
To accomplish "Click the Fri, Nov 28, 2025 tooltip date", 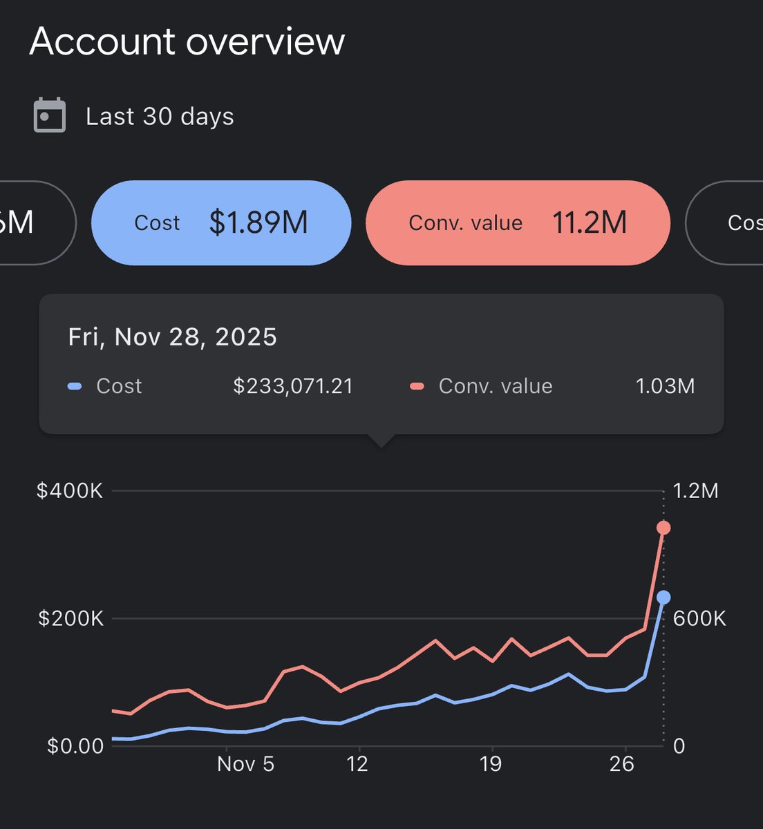I will pos(173,337).
